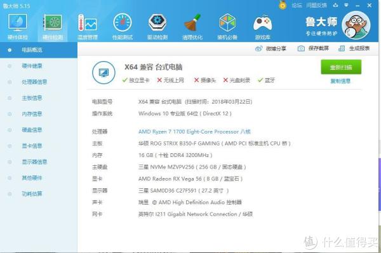381x253 pixels.
Task: Minimize the 鲁大师 window
Action: (358, 5)
